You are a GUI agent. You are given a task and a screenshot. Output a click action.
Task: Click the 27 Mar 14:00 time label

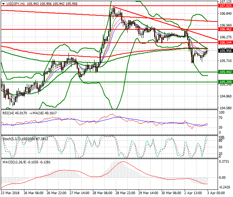pos(79,193)
